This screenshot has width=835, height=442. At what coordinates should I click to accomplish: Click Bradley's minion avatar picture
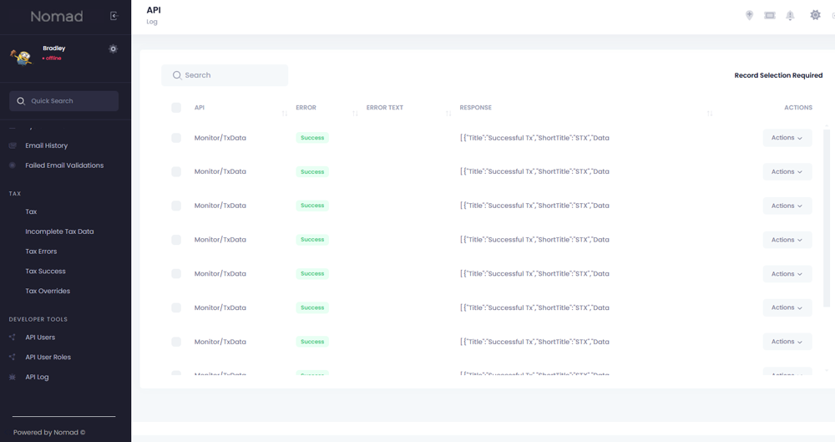coord(22,56)
